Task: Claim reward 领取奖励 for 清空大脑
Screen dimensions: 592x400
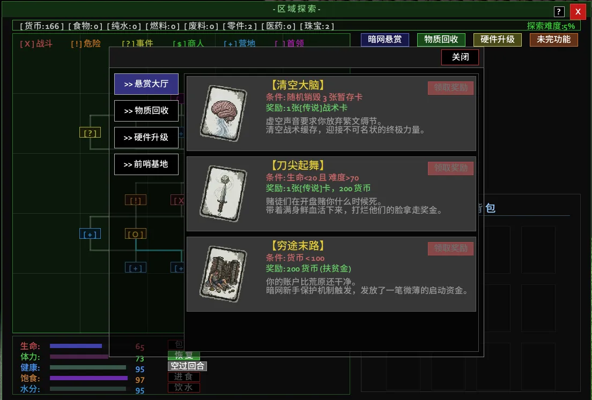Action: (x=450, y=88)
